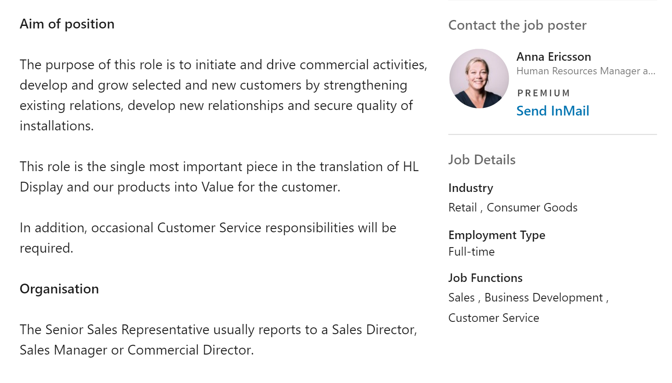Click the Job Functions label
Screen dimensions: 672x383
click(x=485, y=278)
